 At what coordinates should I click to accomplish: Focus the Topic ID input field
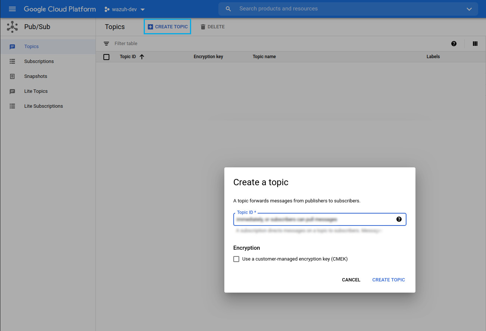click(x=314, y=220)
